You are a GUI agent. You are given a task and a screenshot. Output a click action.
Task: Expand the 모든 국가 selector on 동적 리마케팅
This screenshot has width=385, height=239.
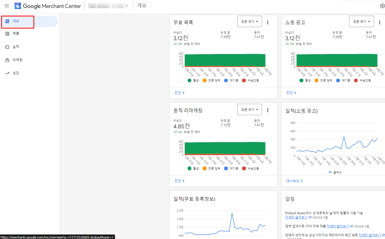pos(249,110)
